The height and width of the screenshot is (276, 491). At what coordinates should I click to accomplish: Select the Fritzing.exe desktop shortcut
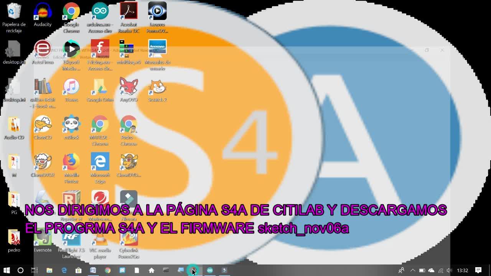pos(100,55)
